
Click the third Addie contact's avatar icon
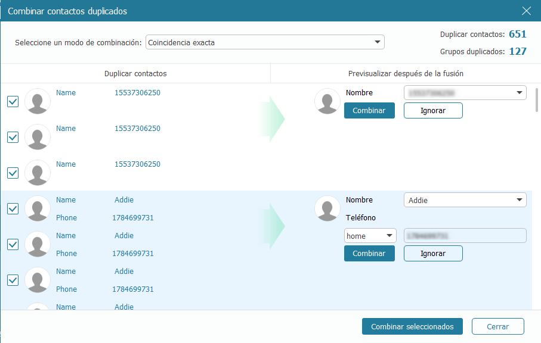pos(38,280)
